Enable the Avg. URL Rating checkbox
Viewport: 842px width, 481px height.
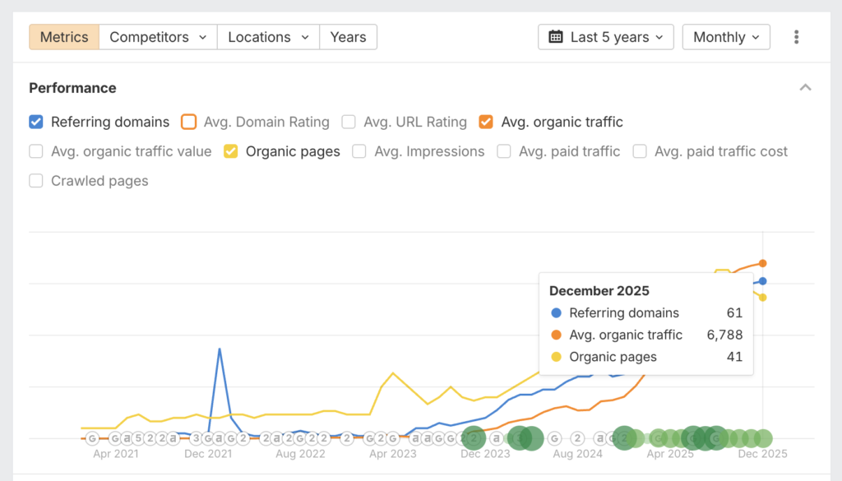(x=349, y=122)
